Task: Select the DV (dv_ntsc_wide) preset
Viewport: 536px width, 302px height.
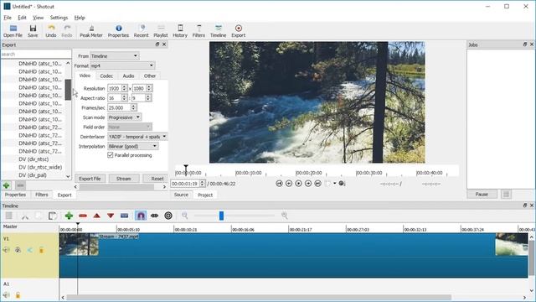Action: pyautogui.click(x=40, y=167)
